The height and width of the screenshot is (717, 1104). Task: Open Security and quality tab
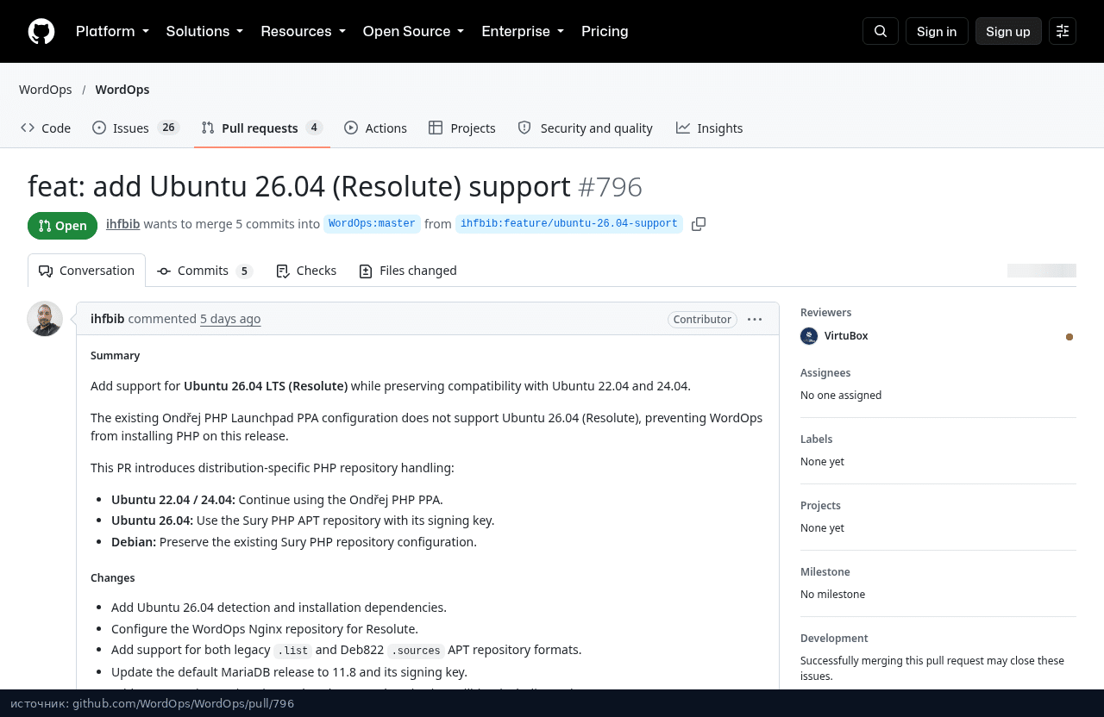tap(585, 128)
